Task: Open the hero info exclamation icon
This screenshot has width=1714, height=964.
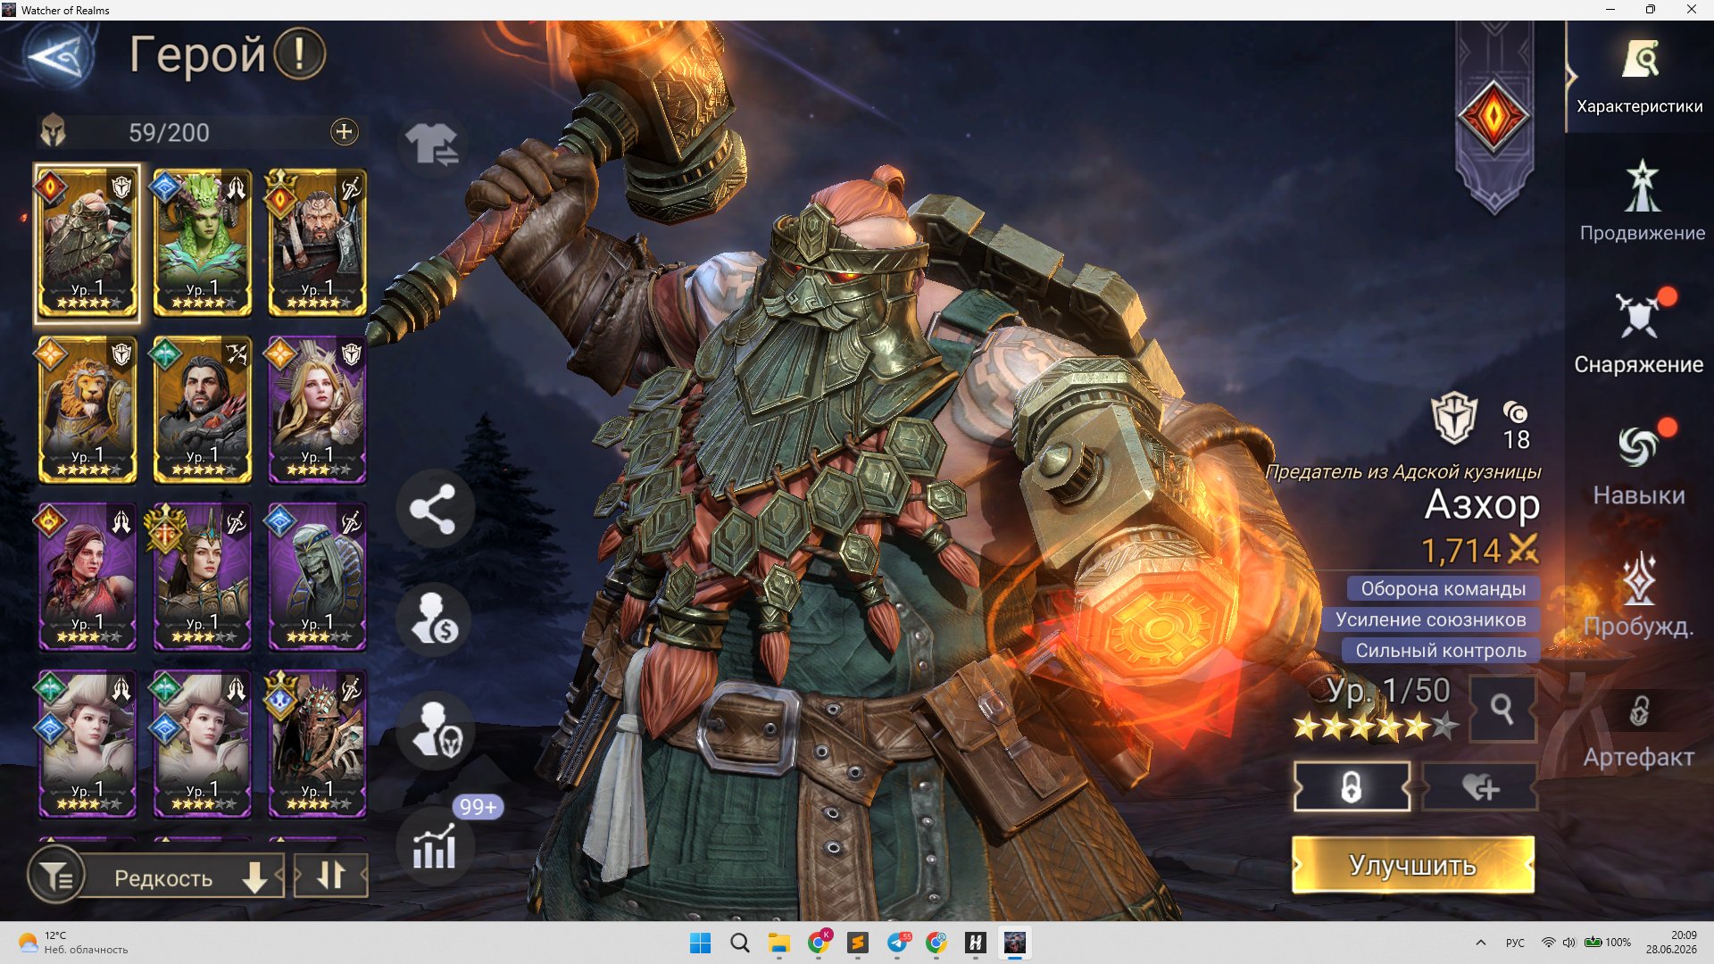Action: pos(299,54)
